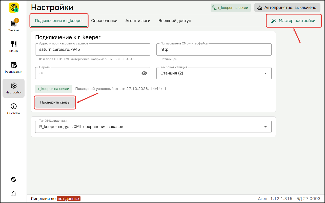
Task: Click the yellow r_keeper app logo
Action: [x=13, y=8]
